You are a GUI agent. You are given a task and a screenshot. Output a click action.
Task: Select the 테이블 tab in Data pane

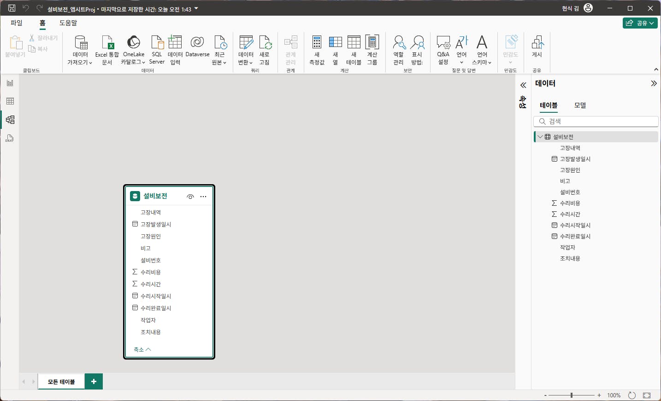(549, 105)
